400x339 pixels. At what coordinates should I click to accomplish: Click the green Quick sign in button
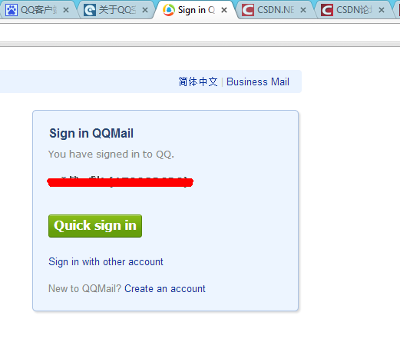(95, 226)
